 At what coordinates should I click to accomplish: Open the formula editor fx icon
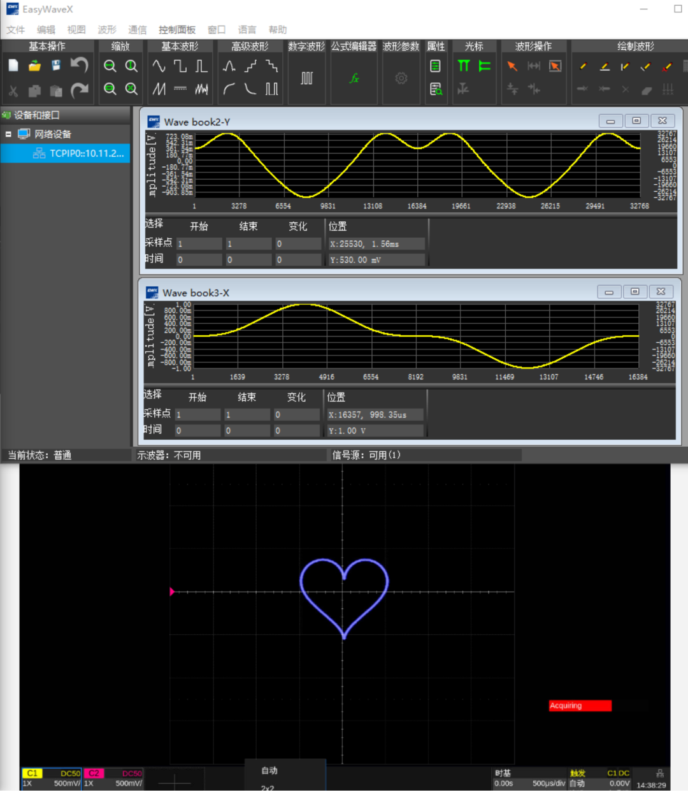click(354, 78)
